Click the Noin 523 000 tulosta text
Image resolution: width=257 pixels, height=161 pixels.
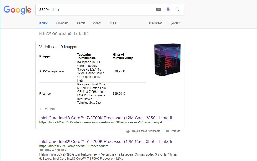(64, 34)
